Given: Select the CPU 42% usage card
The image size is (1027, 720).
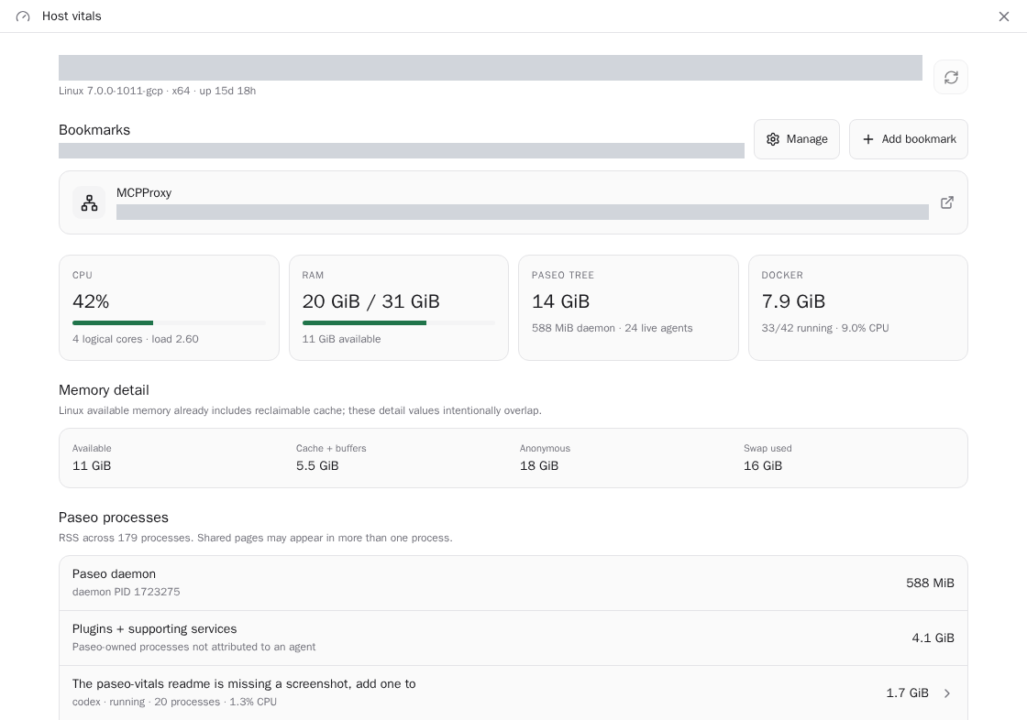Looking at the screenshot, I should click(x=169, y=308).
